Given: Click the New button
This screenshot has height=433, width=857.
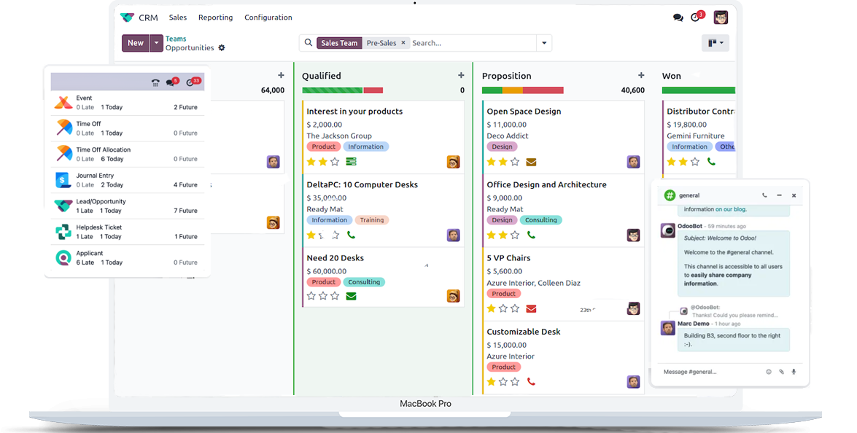Looking at the screenshot, I should tap(136, 42).
